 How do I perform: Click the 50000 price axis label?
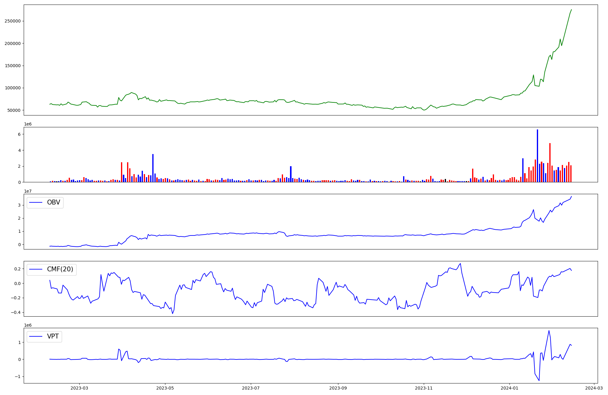(x=14, y=110)
